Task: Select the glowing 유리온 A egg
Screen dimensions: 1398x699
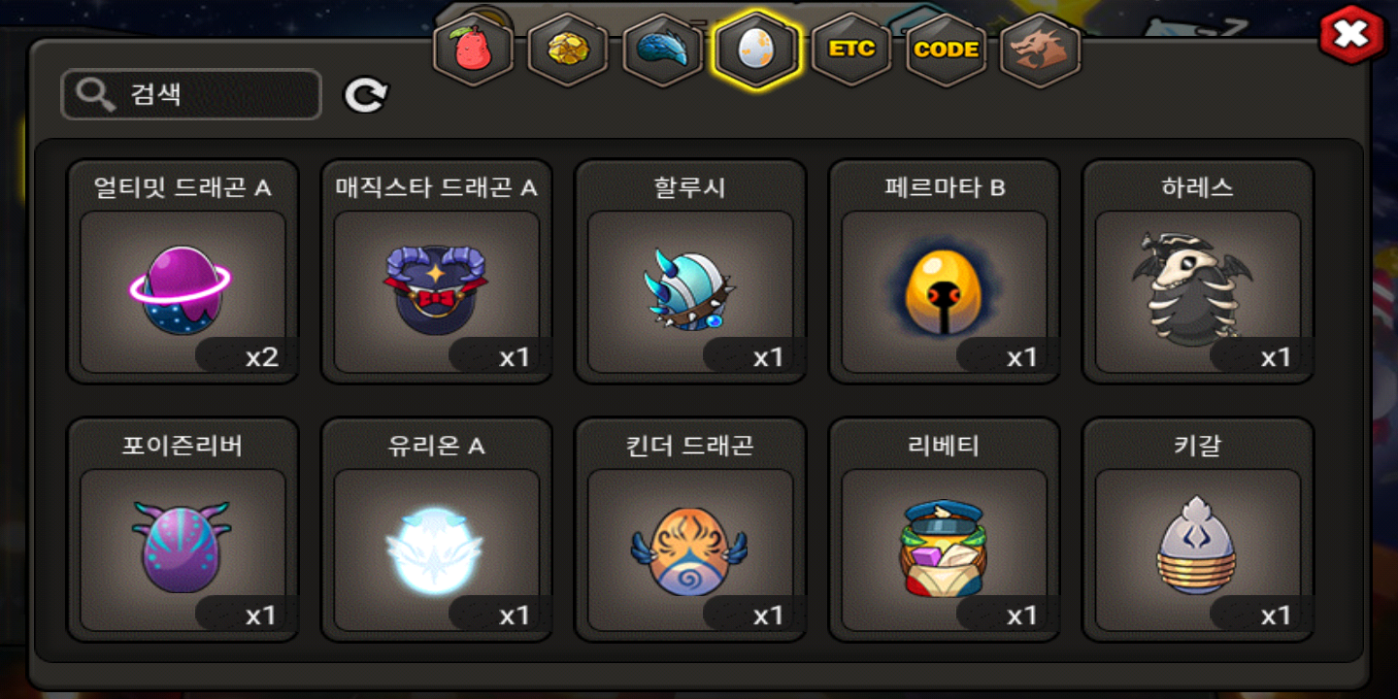Action: tap(437, 530)
